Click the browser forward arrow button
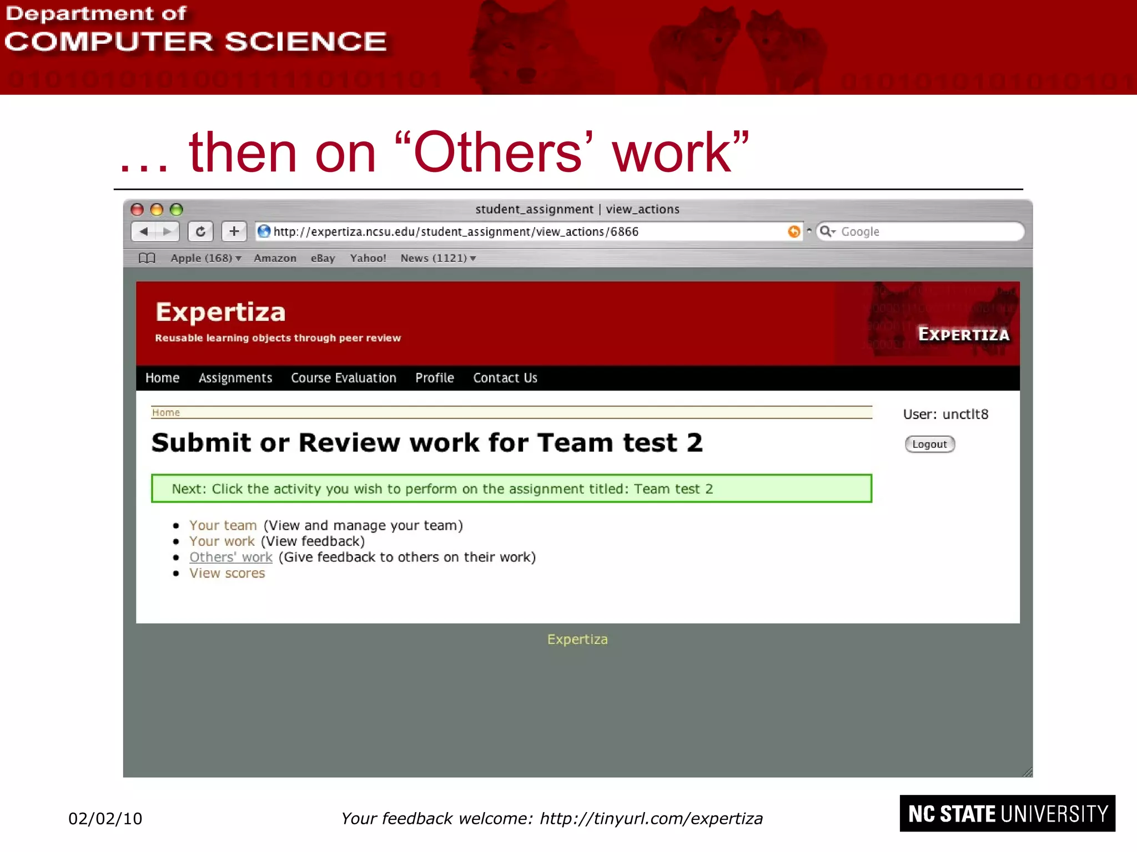 (167, 231)
